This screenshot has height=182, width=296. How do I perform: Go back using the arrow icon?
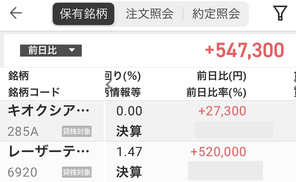(x=16, y=13)
